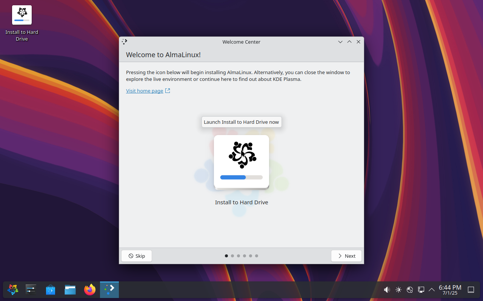Minimize the Welcome Center window

pyautogui.click(x=340, y=42)
